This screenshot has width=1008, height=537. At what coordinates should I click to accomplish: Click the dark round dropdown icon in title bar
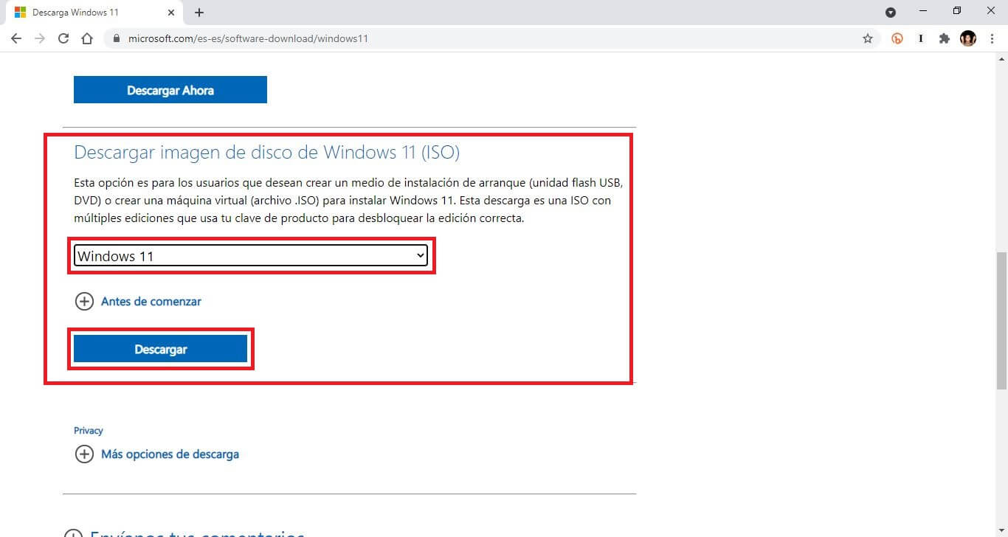click(891, 13)
